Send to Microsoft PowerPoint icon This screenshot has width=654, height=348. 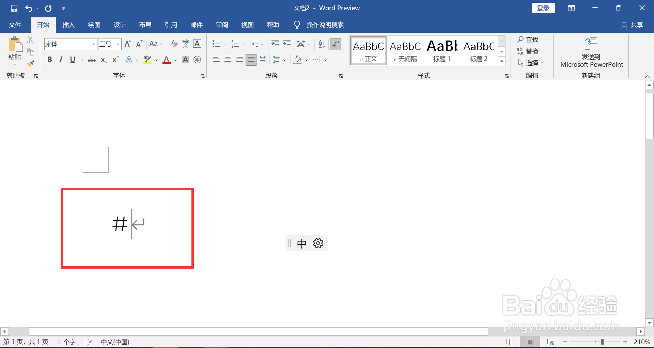click(x=591, y=44)
